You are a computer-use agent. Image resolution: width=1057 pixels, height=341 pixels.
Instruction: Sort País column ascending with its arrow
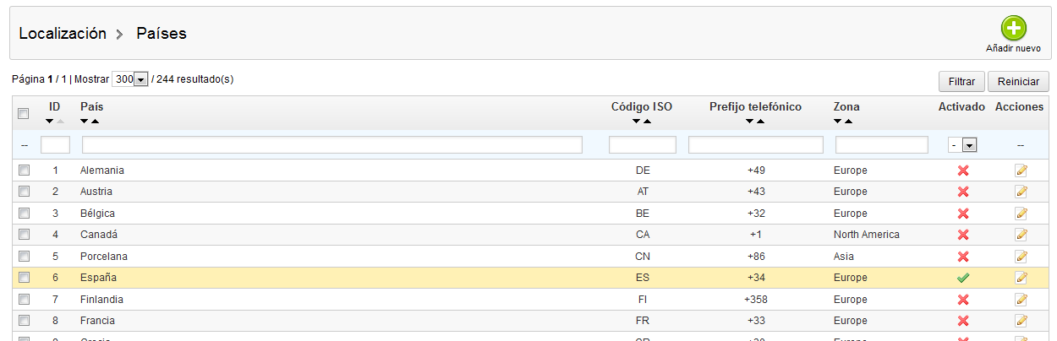(96, 122)
